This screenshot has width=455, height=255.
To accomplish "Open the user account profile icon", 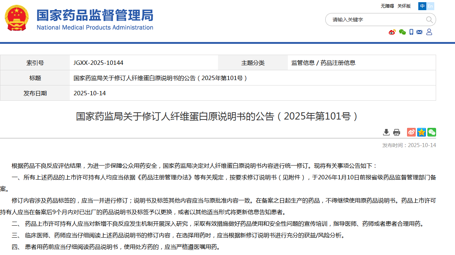I will (429, 32).
